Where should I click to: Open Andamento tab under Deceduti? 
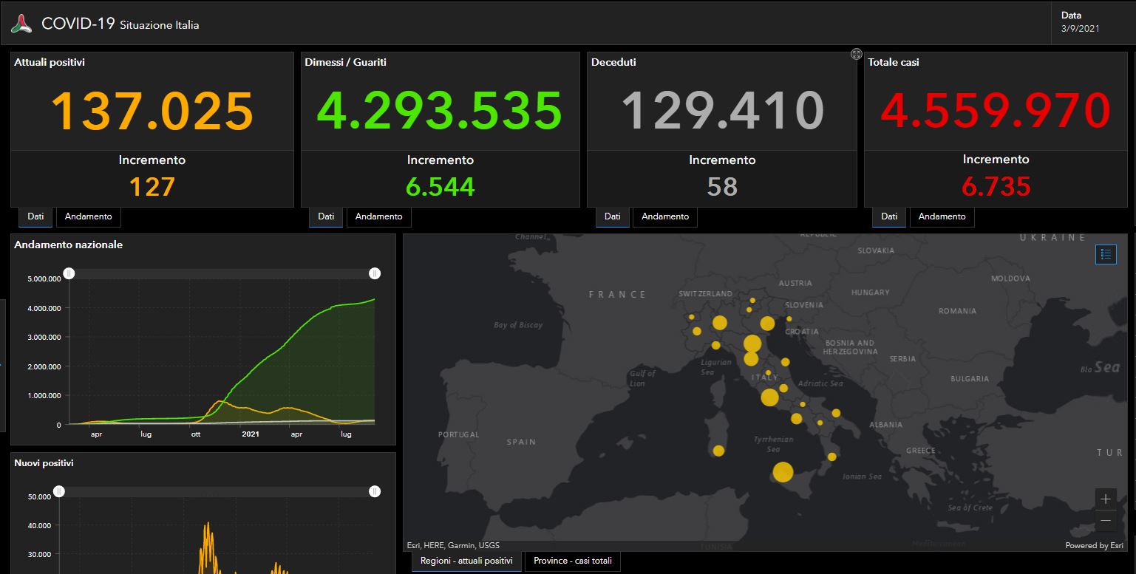click(665, 216)
